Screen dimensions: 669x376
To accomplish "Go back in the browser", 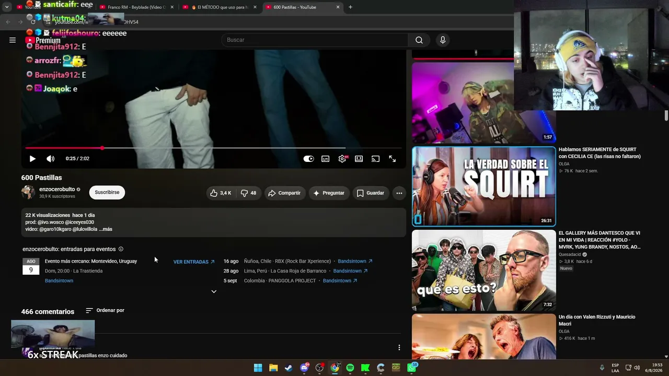I will (x=8, y=22).
